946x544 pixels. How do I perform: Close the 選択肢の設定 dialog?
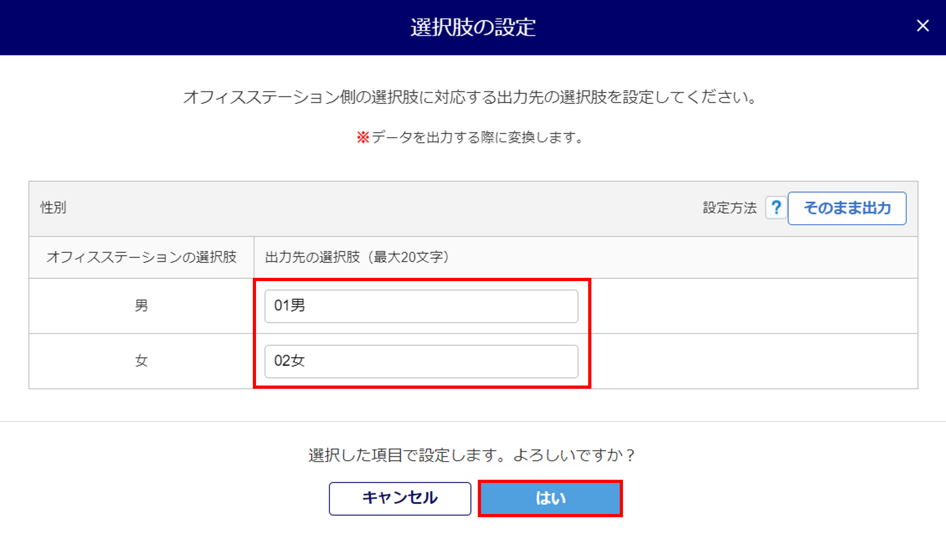(922, 26)
